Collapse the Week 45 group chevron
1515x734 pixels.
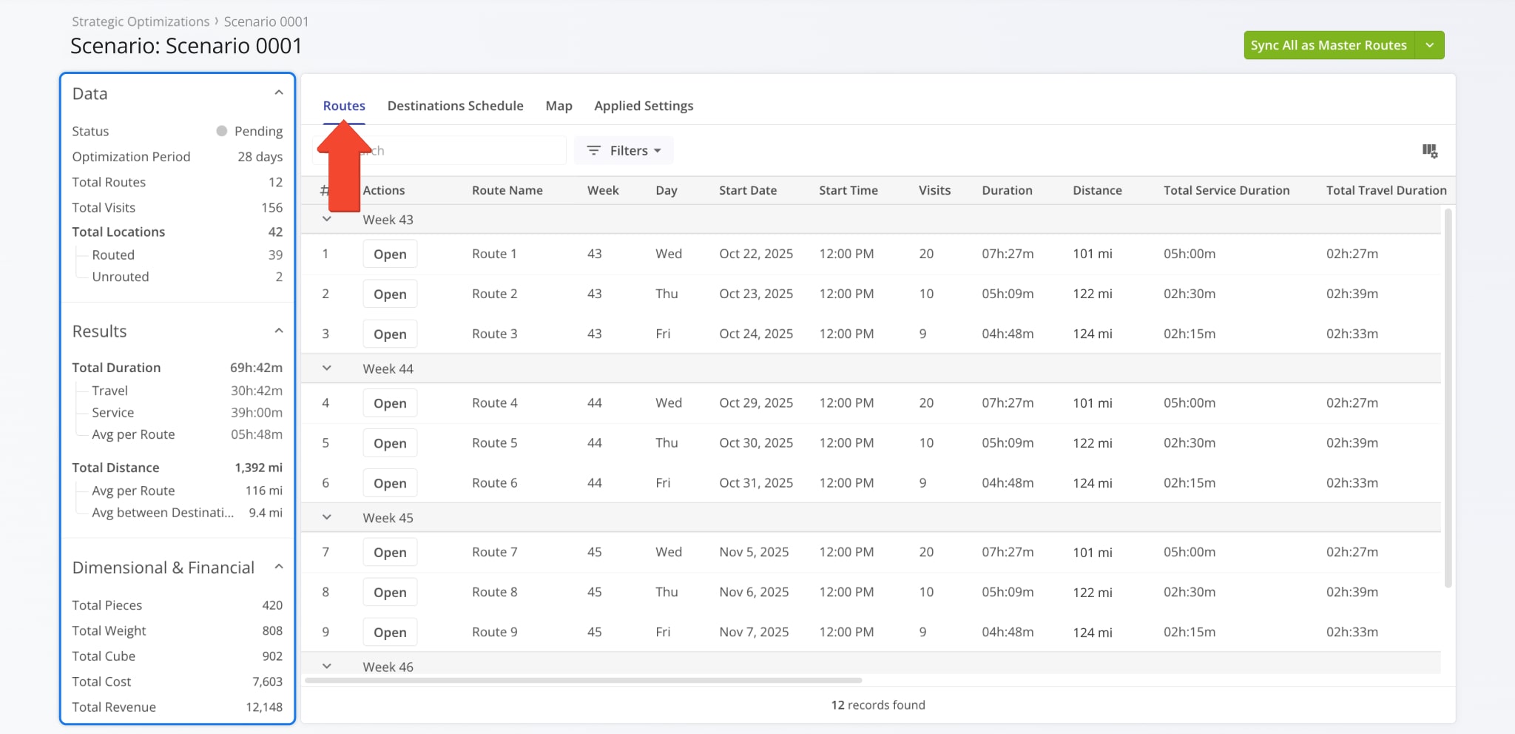point(326,517)
